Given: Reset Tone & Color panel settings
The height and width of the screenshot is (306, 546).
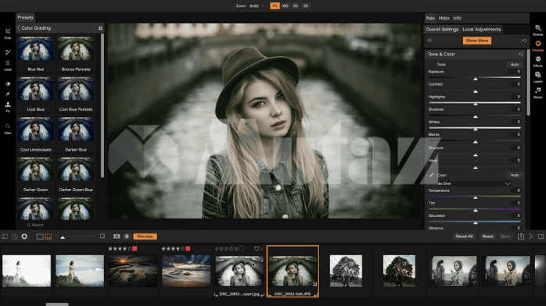Looking at the screenshot, I should coord(520,54).
